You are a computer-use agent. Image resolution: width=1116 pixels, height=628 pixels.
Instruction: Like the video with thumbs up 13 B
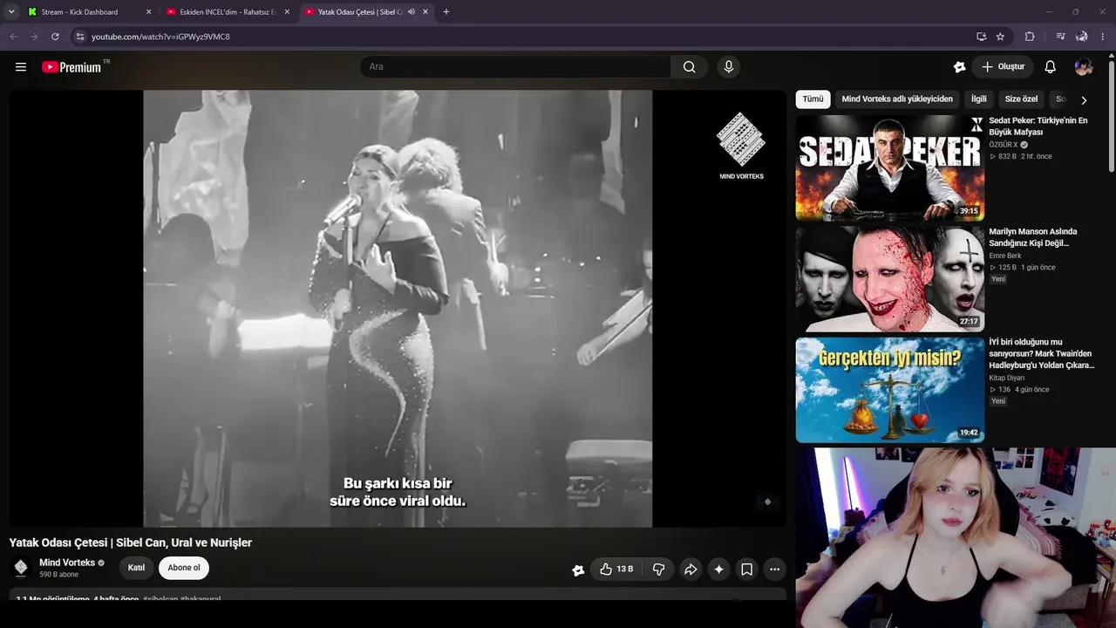(616, 570)
